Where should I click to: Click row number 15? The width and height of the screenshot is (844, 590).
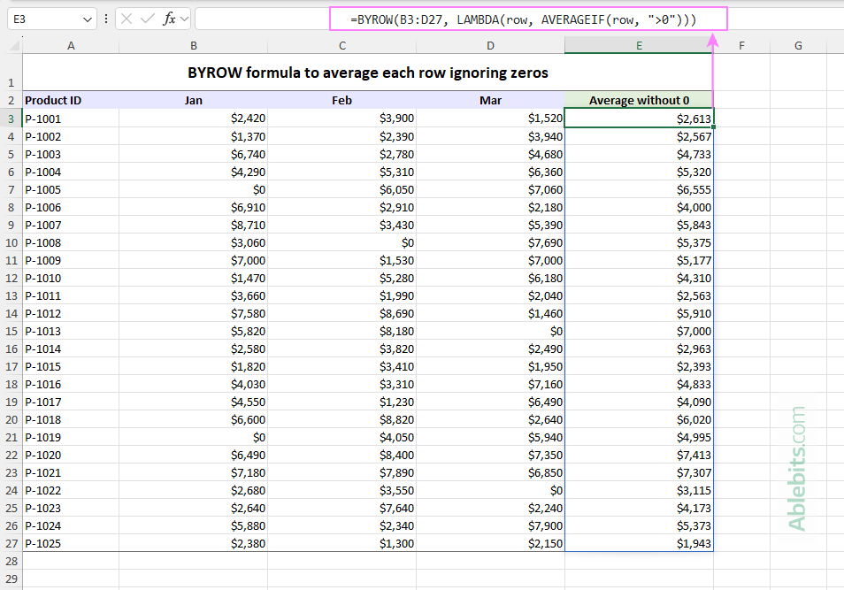(x=11, y=331)
